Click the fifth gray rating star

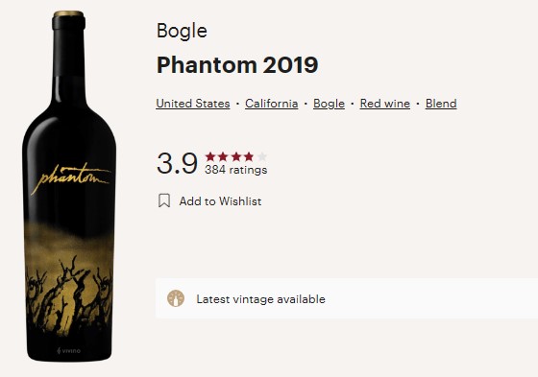tap(262, 157)
